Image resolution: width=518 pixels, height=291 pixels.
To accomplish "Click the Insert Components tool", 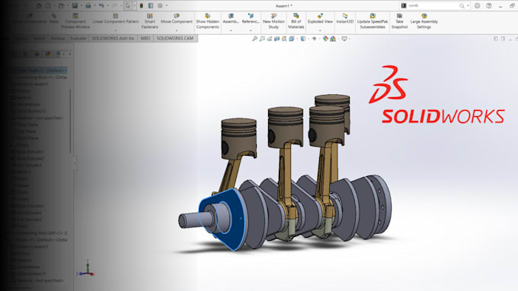I will point(30,19).
